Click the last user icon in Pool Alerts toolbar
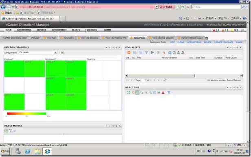 (183, 52)
